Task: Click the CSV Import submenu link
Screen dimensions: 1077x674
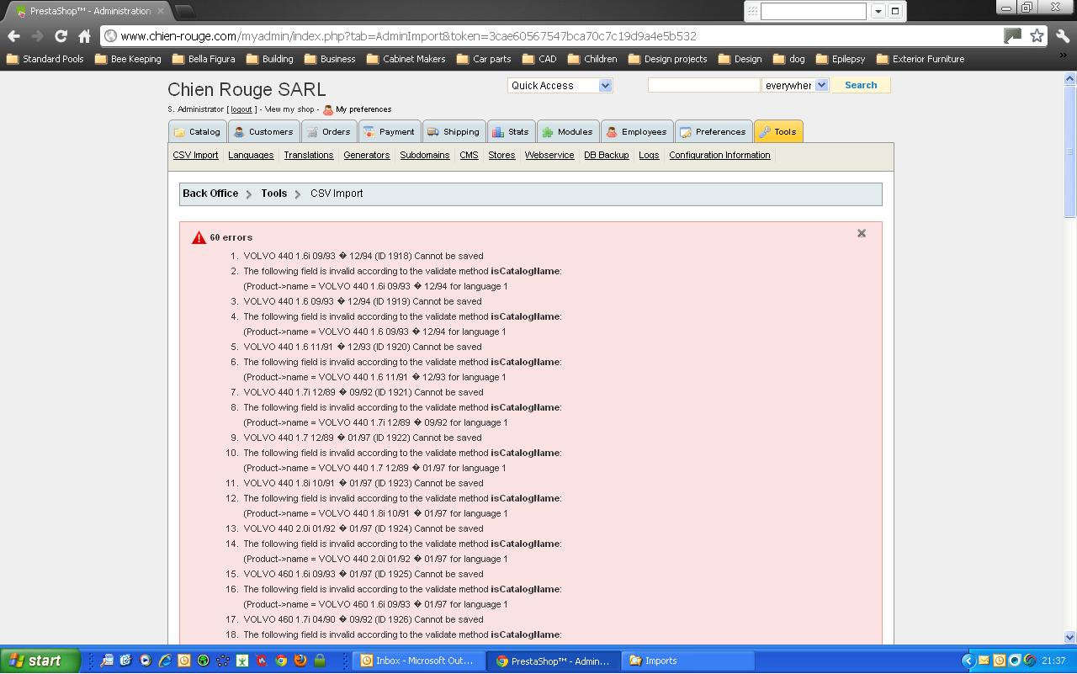Action: point(195,156)
